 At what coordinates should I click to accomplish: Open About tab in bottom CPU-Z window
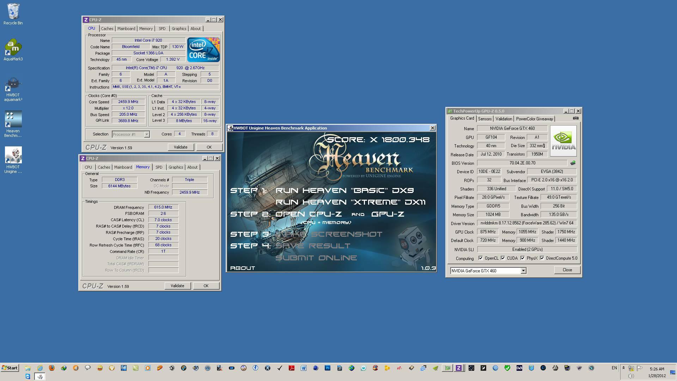(x=193, y=167)
